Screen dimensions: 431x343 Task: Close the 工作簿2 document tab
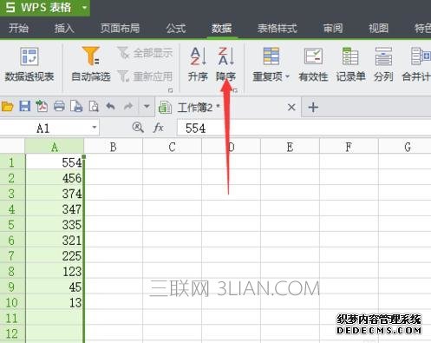click(291, 108)
